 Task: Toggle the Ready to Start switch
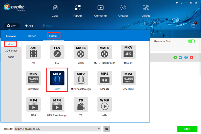pyautogui.click(x=192, y=41)
